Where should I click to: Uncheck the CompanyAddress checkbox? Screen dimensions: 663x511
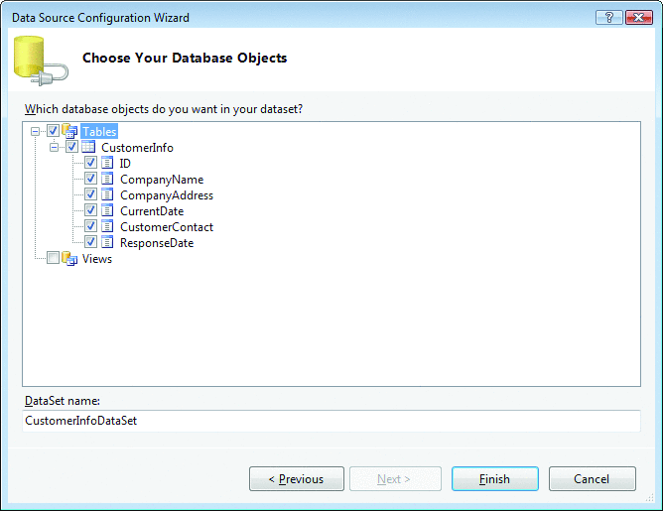[x=90, y=194]
